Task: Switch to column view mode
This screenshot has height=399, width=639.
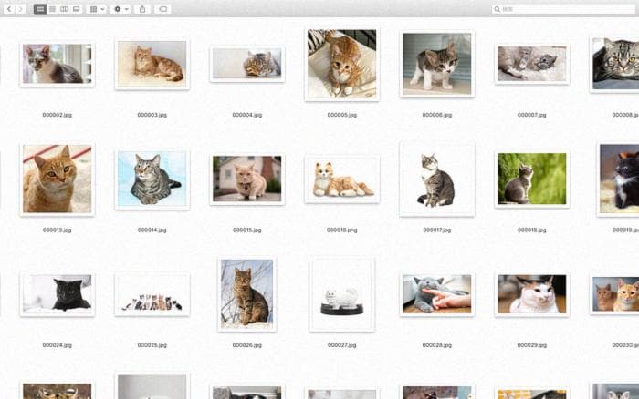Action: tap(64, 9)
